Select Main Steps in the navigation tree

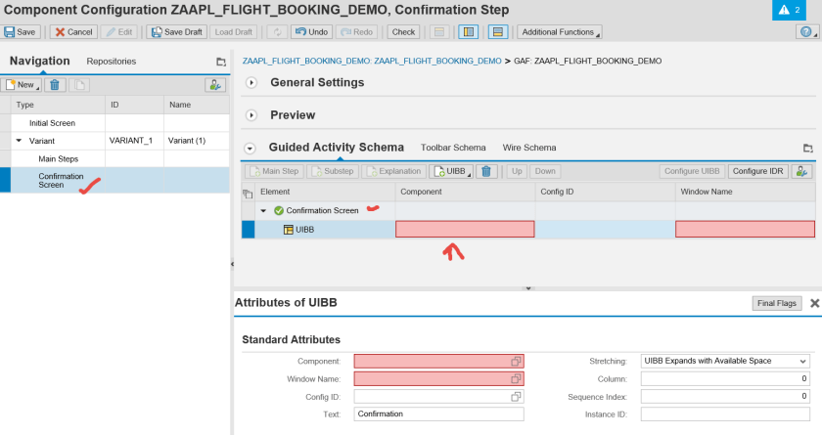pyautogui.click(x=58, y=158)
